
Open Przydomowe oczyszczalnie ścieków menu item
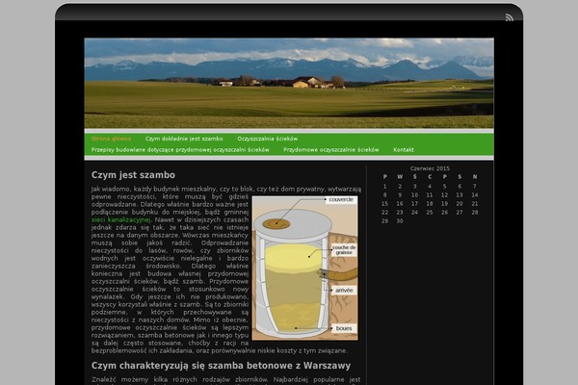pos(331,150)
